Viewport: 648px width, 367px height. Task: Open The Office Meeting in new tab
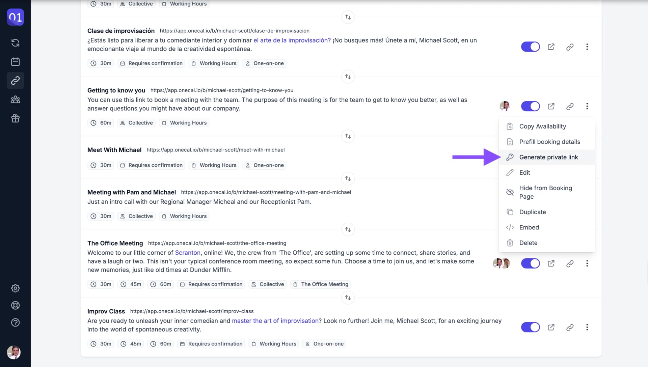tap(551, 263)
